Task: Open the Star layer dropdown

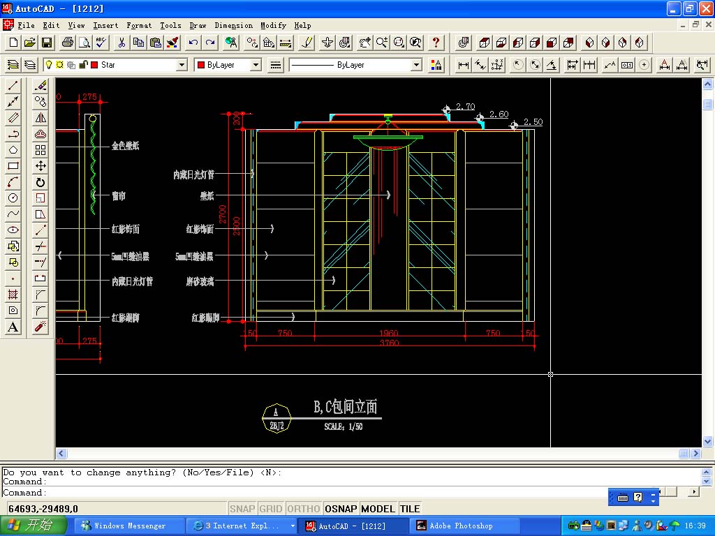Action: 182,65
